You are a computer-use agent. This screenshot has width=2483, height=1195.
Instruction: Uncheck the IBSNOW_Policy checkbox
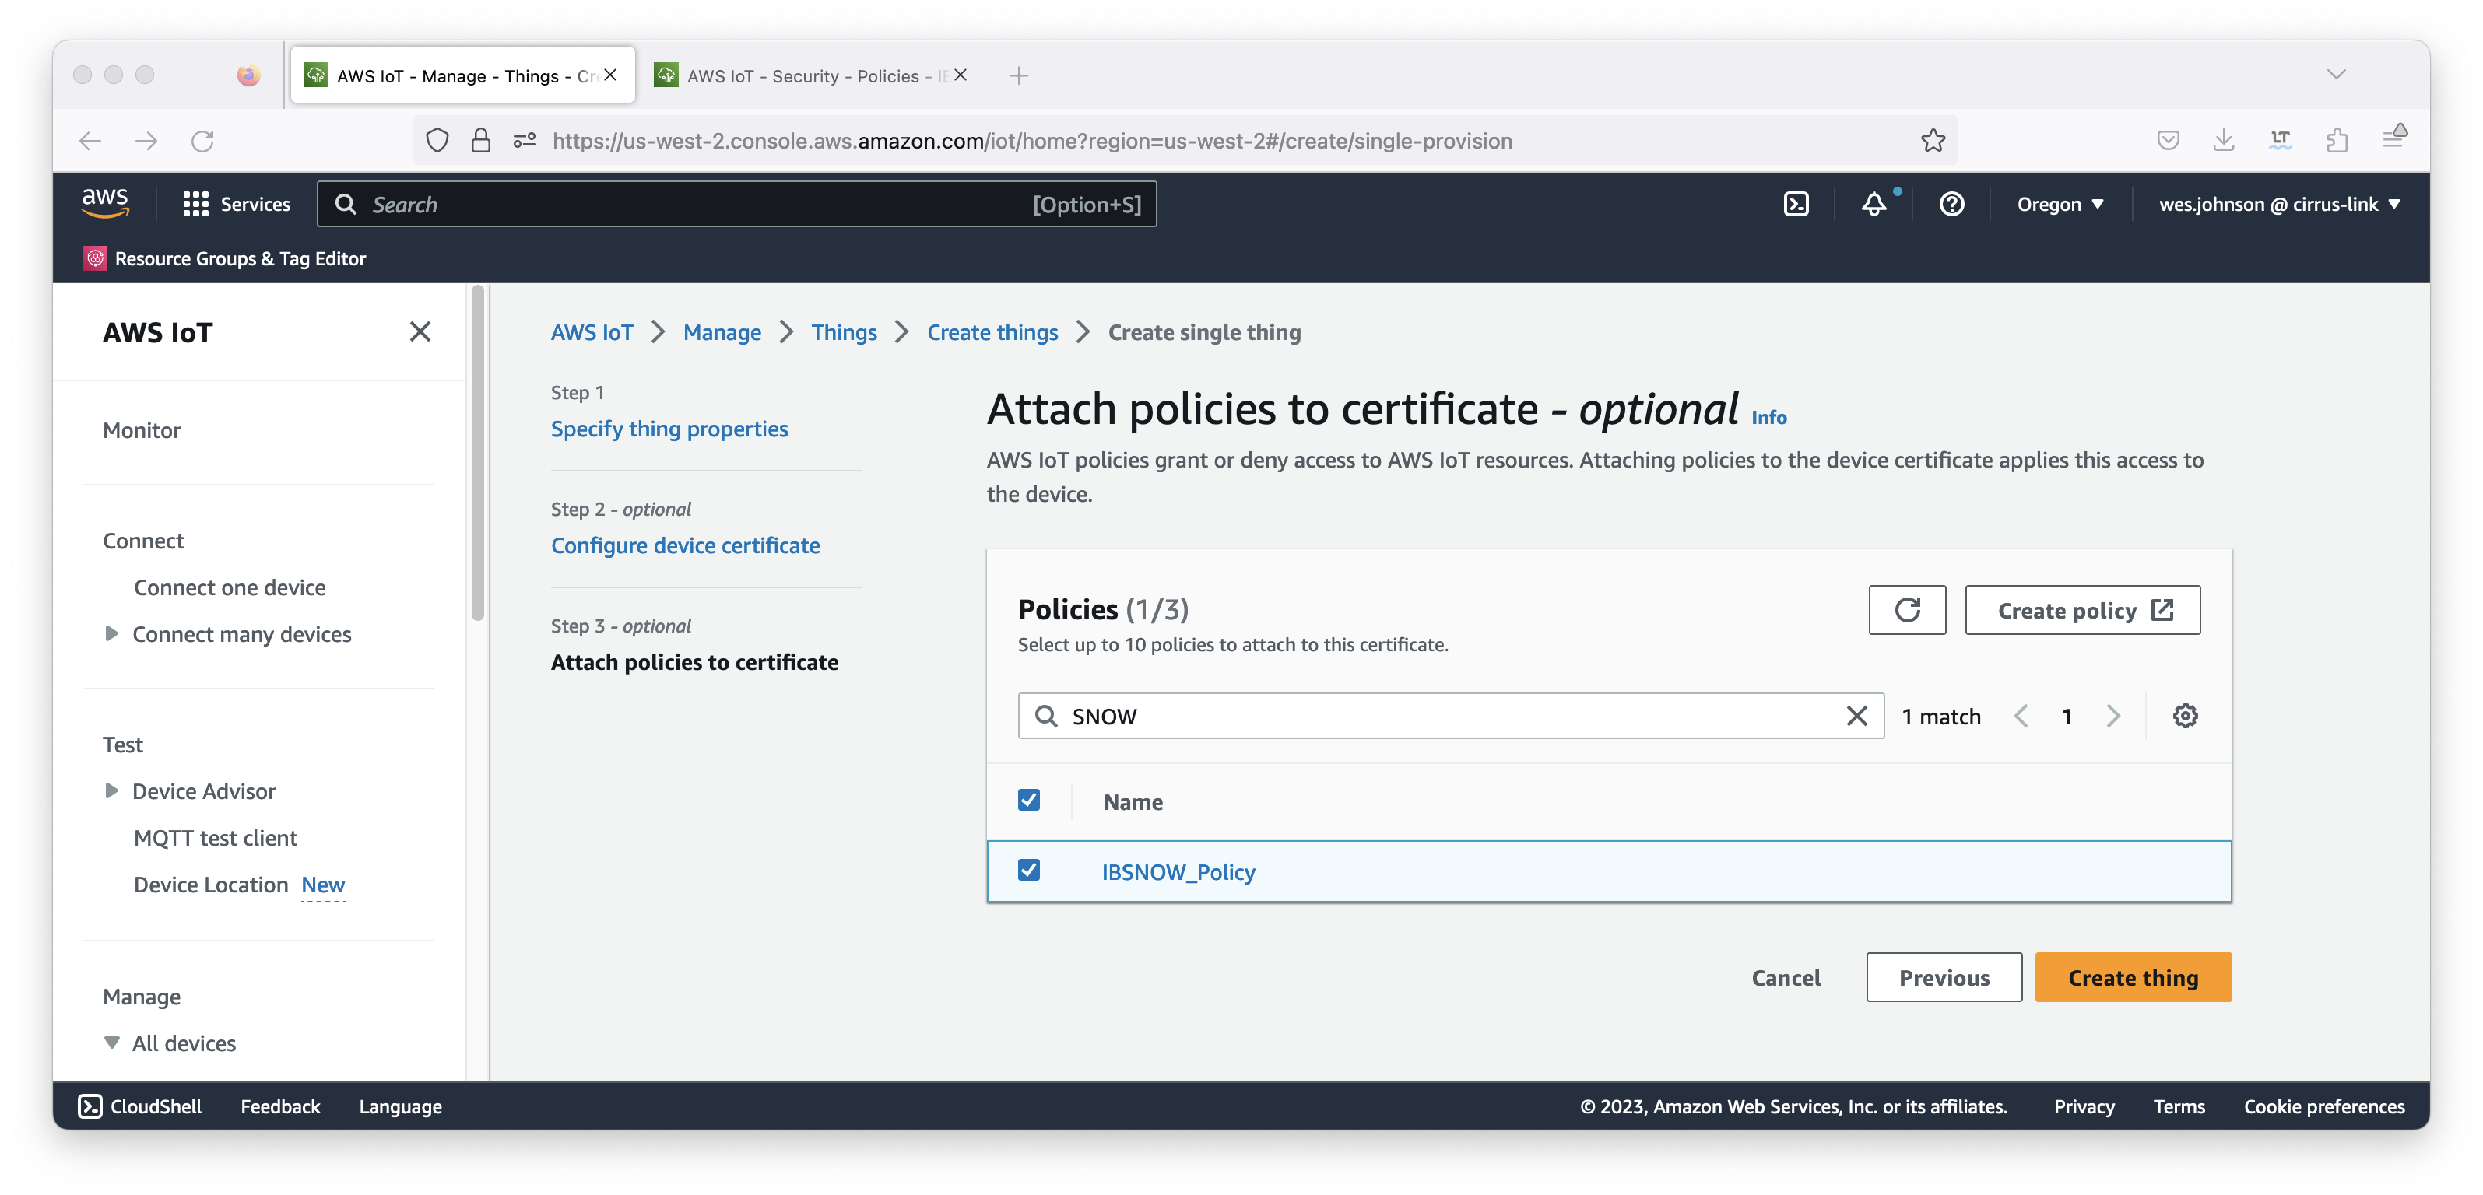(x=1028, y=869)
